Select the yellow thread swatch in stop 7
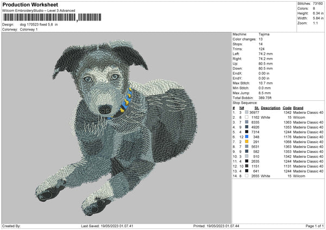Image resolution: width=326 pixels, height=230 pixels. (x=247, y=142)
